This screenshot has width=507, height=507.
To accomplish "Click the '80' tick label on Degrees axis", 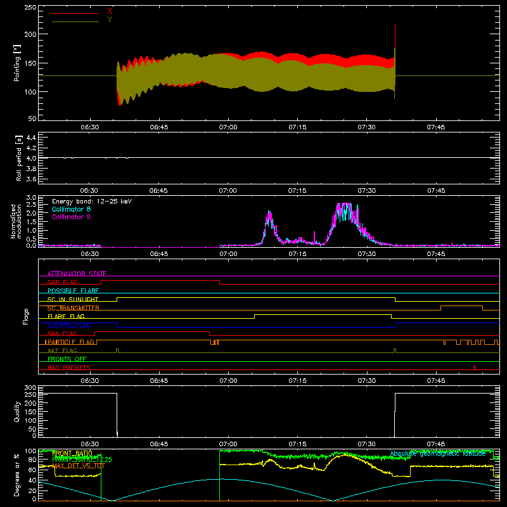I will click(x=32, y=460).
